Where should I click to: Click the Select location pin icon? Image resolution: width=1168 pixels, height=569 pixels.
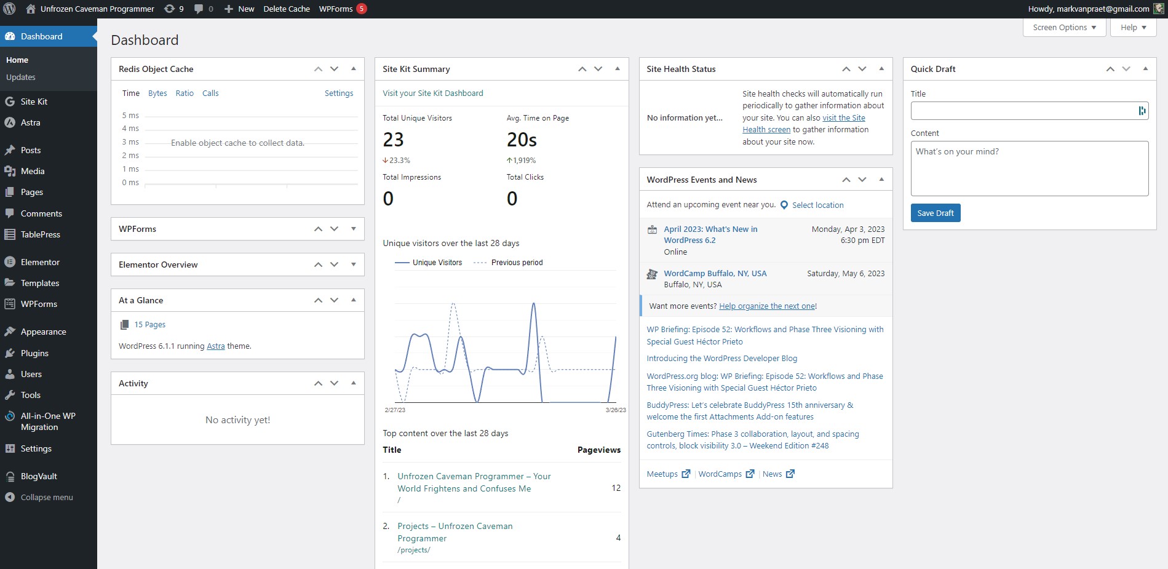tap(784, 205)
